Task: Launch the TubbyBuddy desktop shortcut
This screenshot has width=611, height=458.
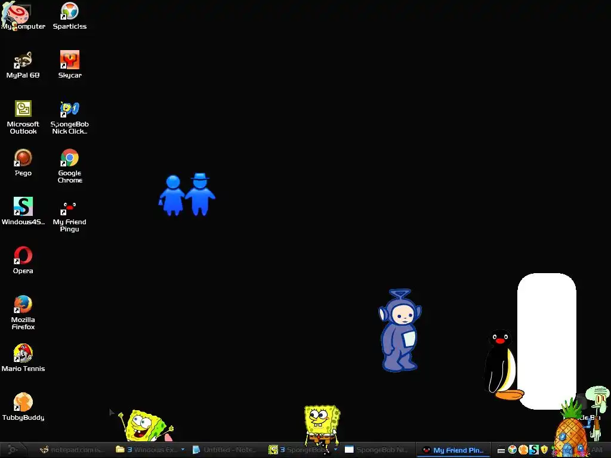Action: (23, 407)
